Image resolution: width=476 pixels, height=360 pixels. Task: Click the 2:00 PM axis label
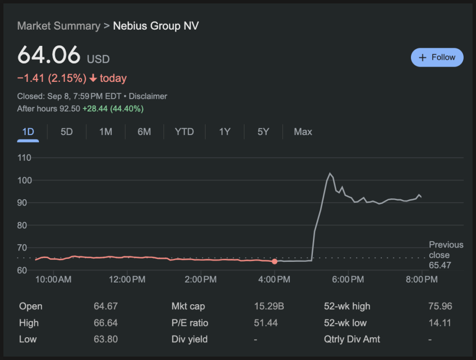point(201,280)
